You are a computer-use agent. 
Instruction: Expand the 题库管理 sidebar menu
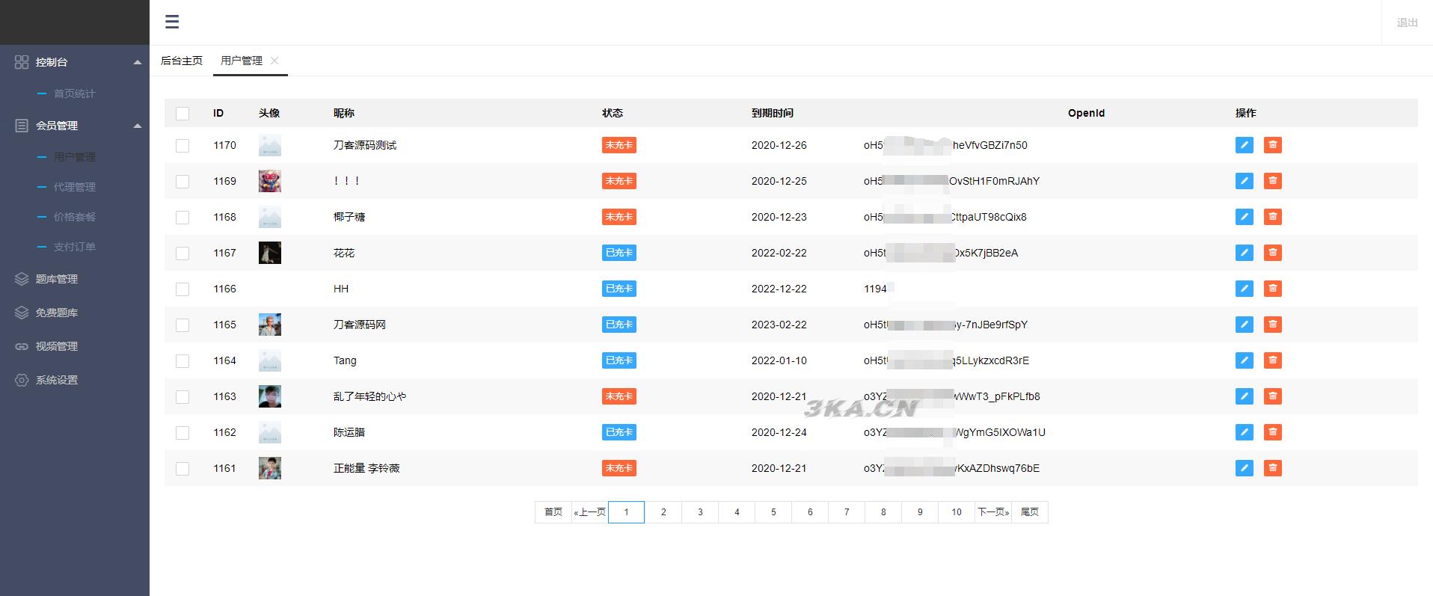coord(57,279)
